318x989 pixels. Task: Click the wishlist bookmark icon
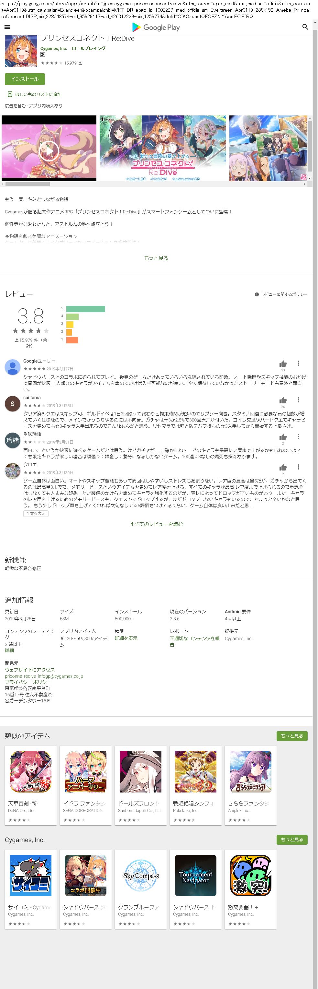[x=10, y=94]
